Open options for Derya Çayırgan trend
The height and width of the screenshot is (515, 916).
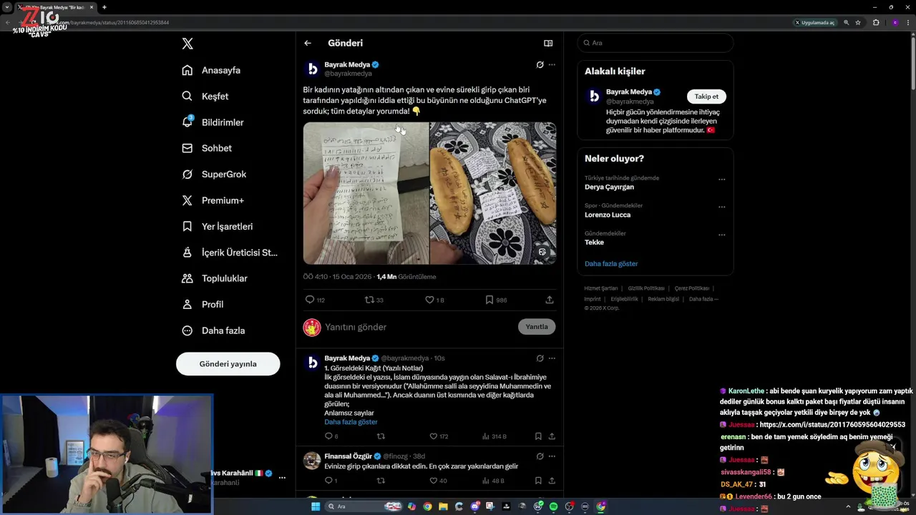(721, 180)
